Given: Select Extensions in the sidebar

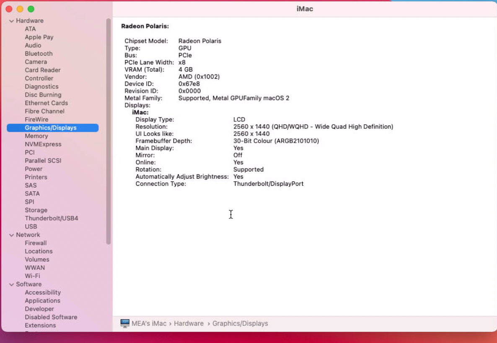Looking at the screenshot, I should [x=40, y=325].
